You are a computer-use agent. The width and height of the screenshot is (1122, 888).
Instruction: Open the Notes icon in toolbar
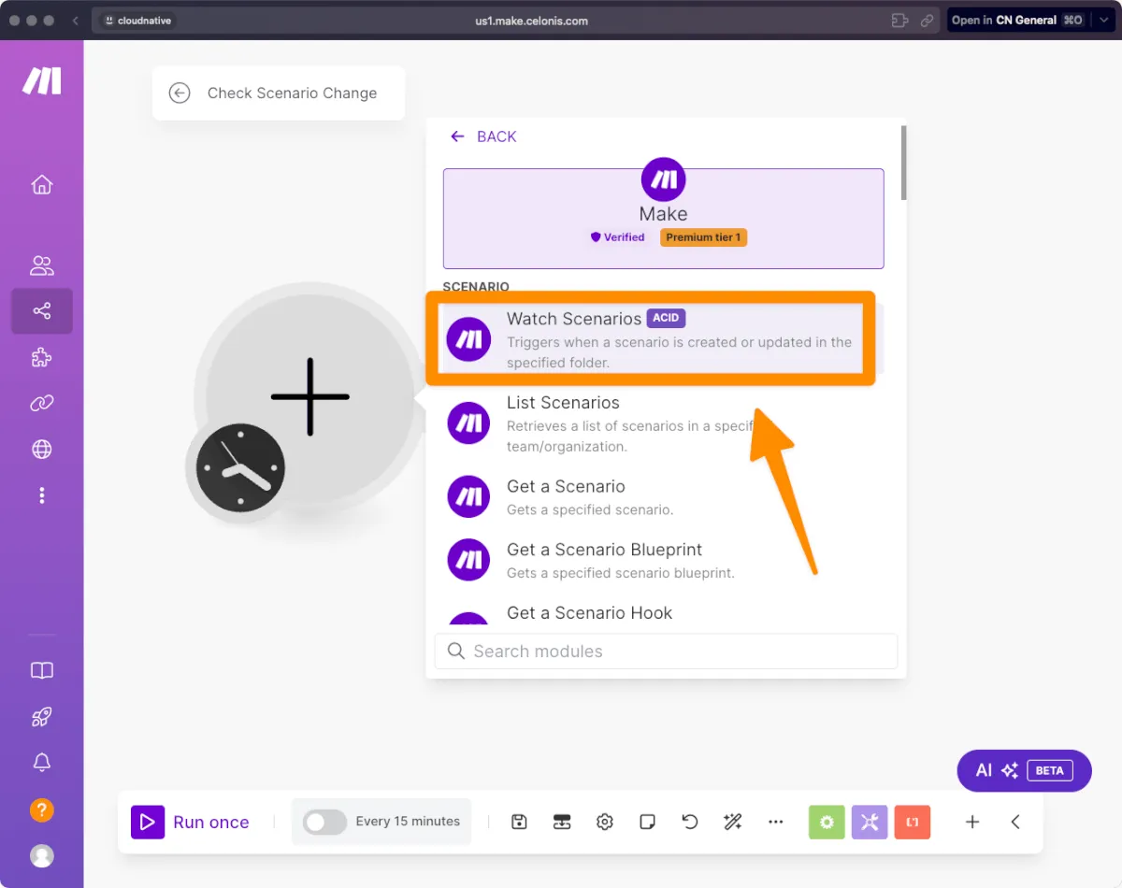pyautogui.click(x=647, y=822)
